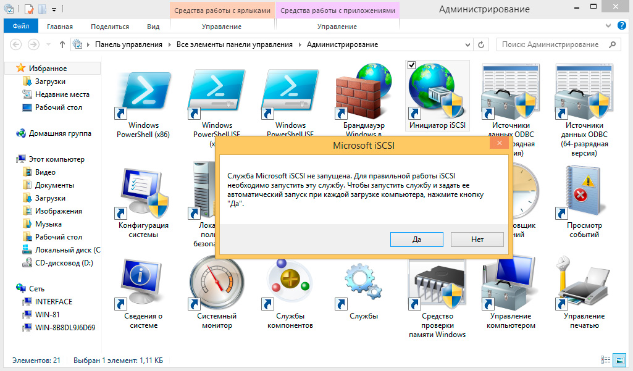633x371 pixels.
Task: Click the Forward navigation arrow
Action: (33, 44)
